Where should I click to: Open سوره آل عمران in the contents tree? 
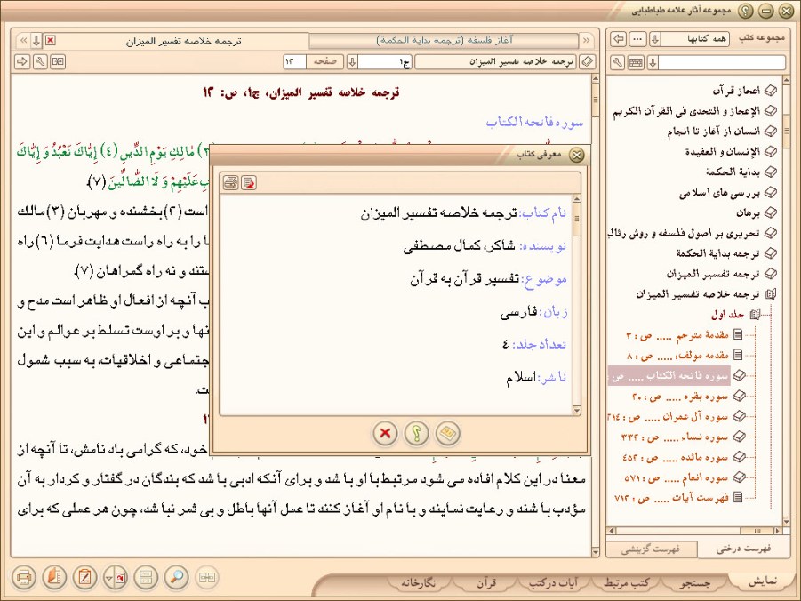click(x=668, y=416)
